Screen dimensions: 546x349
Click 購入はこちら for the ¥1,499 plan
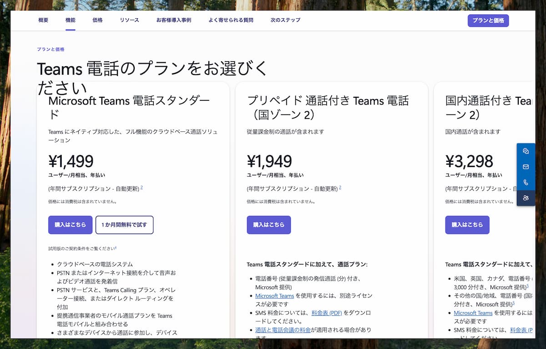70,225
